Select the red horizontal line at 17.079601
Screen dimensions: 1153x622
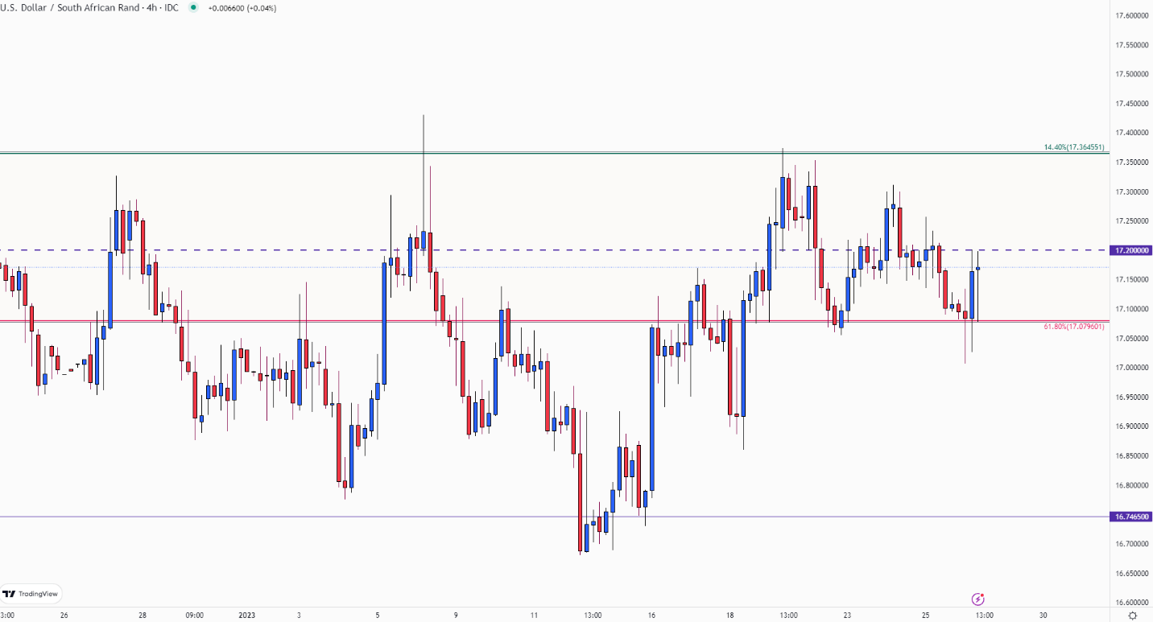554,321
